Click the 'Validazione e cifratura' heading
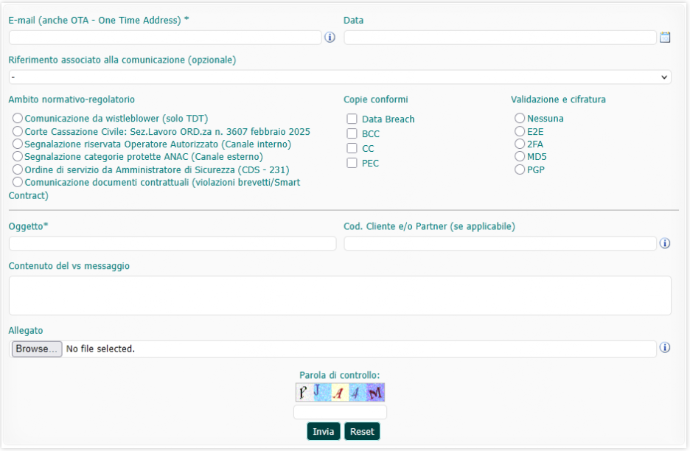 558,99
